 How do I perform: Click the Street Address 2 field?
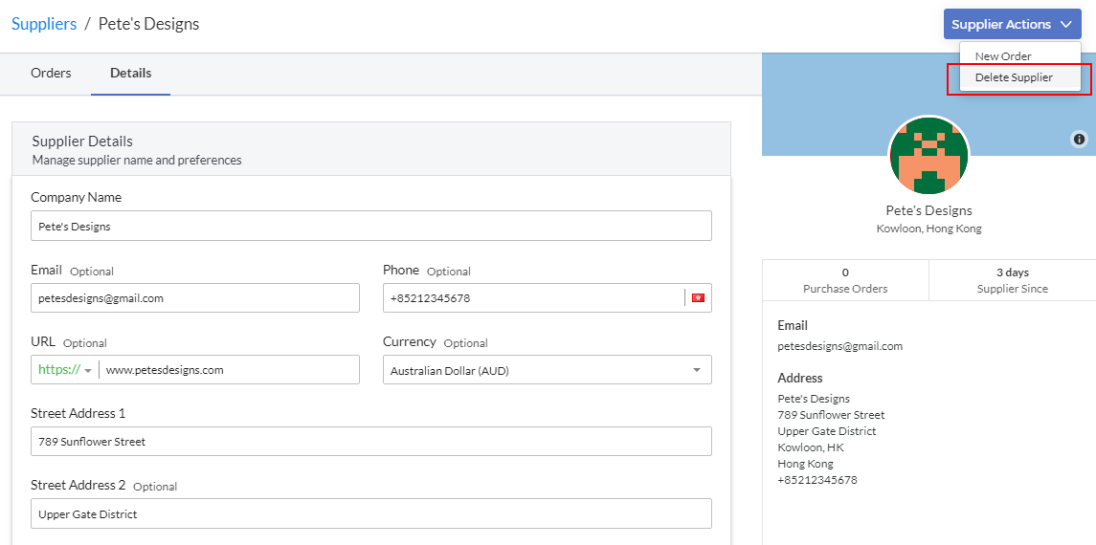tap(371, 513)
